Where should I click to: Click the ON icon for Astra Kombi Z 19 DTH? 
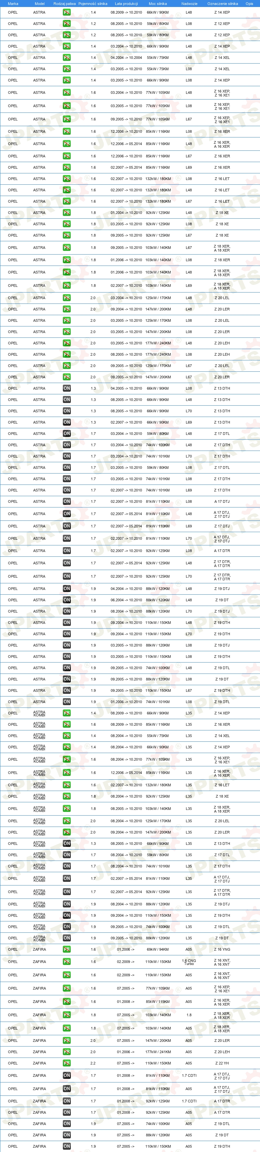pyautogui.click(x=66, y=915)
